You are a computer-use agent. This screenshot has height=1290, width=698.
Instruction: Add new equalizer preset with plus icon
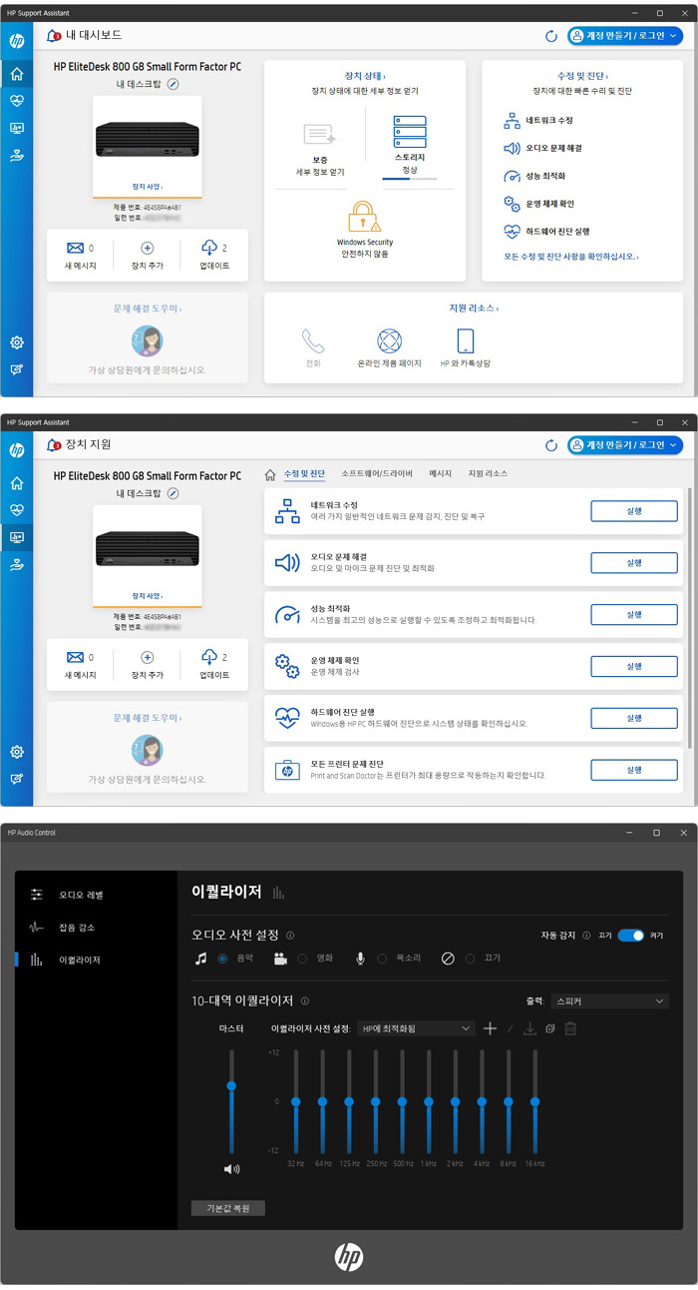click(x=490, y=1028)
